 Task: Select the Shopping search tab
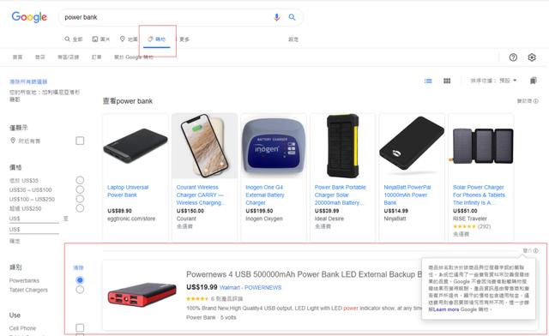157,39
